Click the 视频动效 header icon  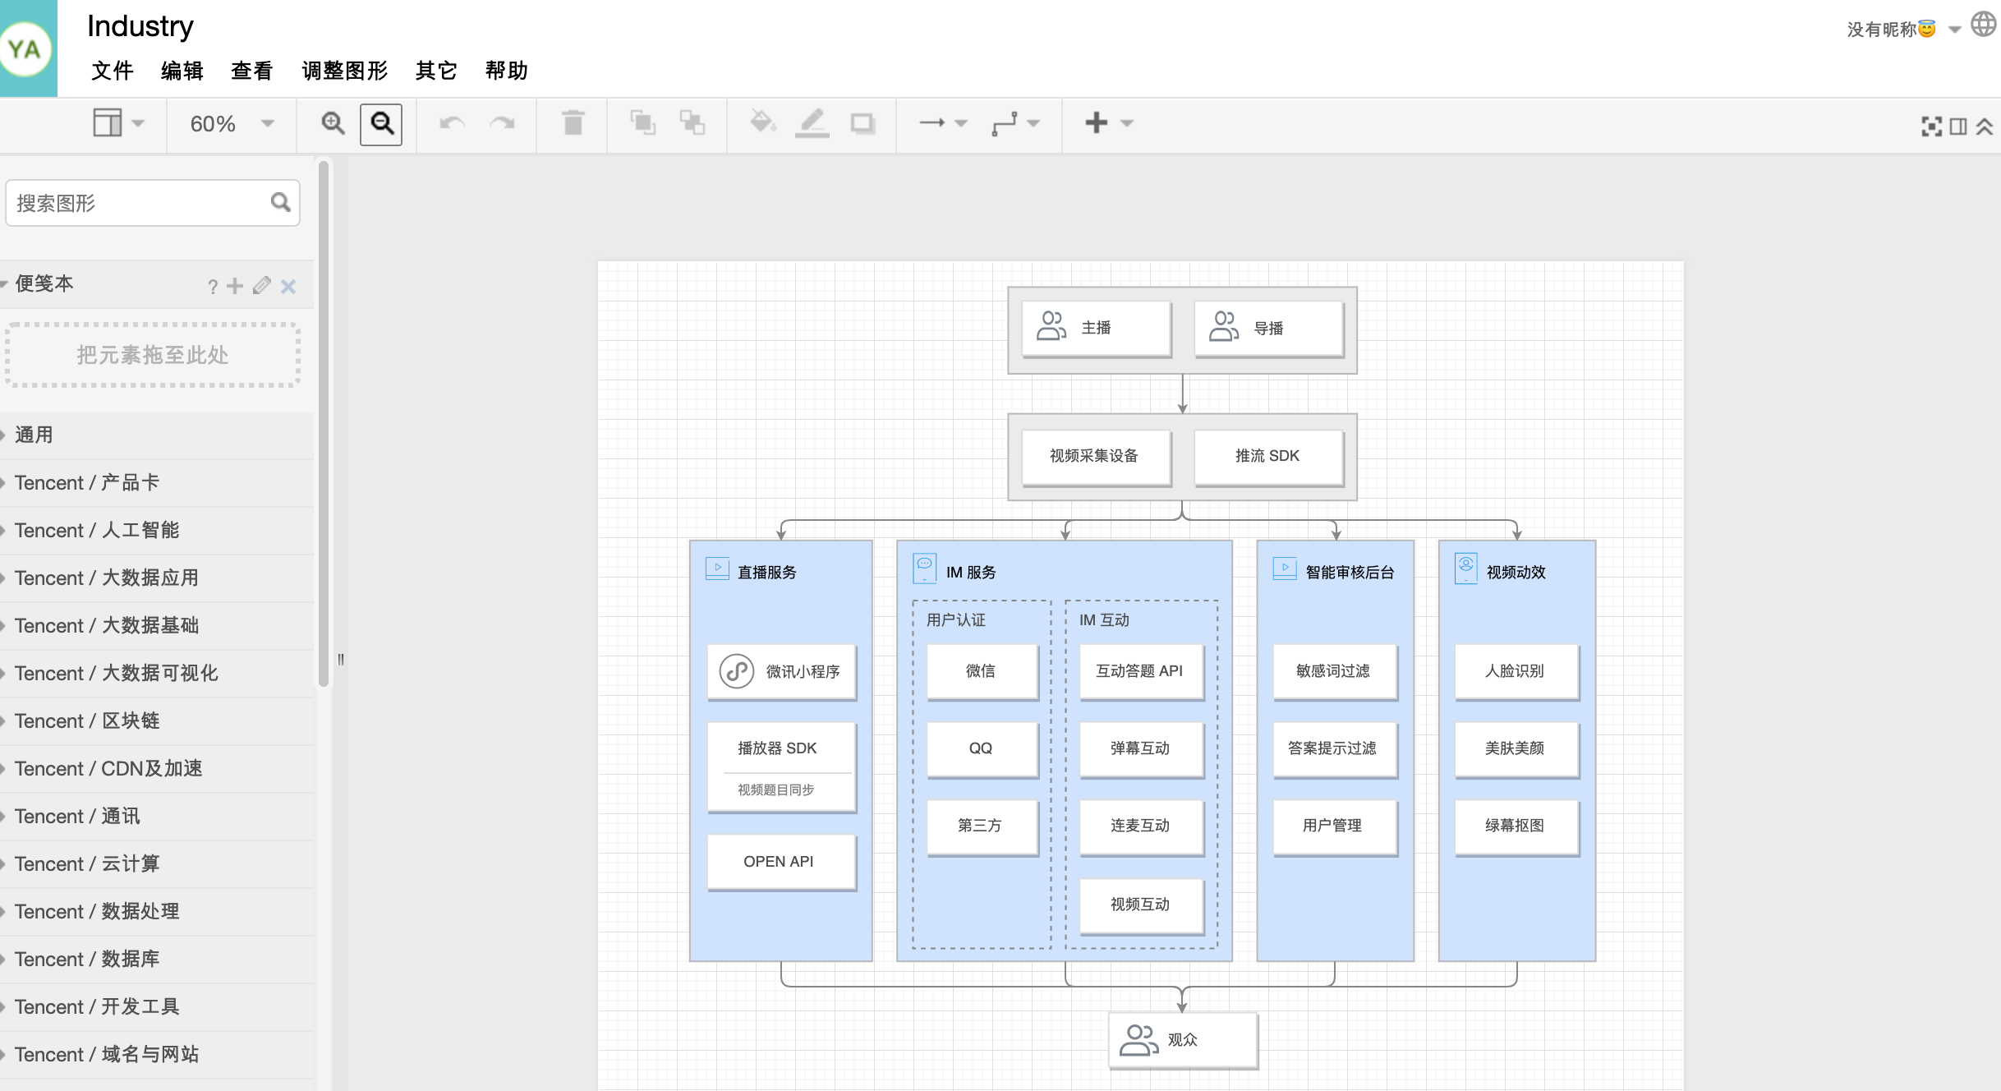point(1466,569)
